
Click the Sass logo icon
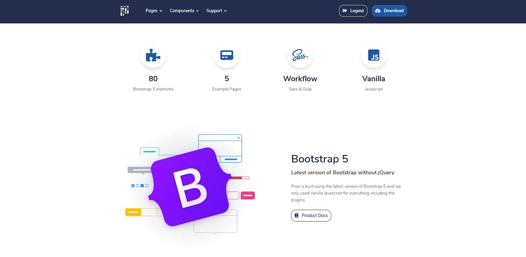[300, 55]
